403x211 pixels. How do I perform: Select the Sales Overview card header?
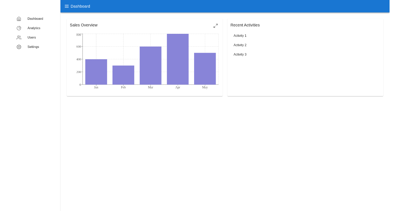pyautogui.click(x=84, y=25)
